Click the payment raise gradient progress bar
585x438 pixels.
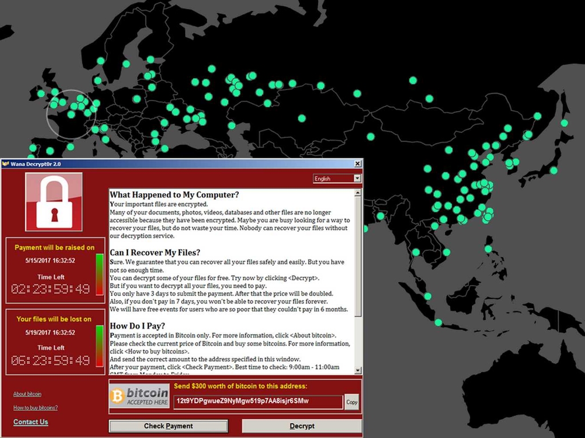[x=99, y=274]
